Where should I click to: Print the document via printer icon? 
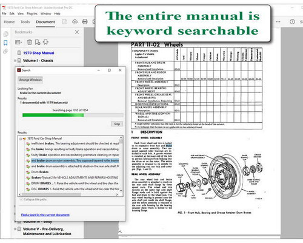tap(85, 22)
